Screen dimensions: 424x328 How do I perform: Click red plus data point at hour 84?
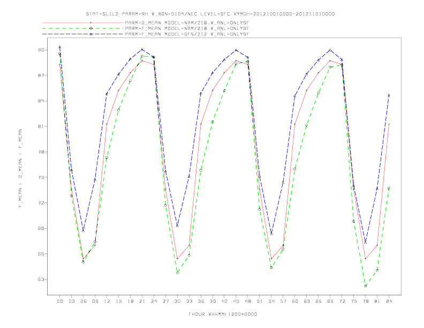pyautogui.click(x=389, y=124)
